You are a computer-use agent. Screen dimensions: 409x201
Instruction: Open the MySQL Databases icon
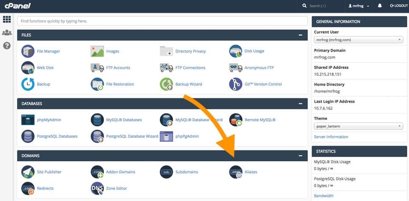97,120
